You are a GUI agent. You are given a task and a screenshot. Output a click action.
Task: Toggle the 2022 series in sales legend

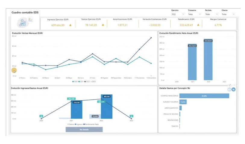(87, 81)
